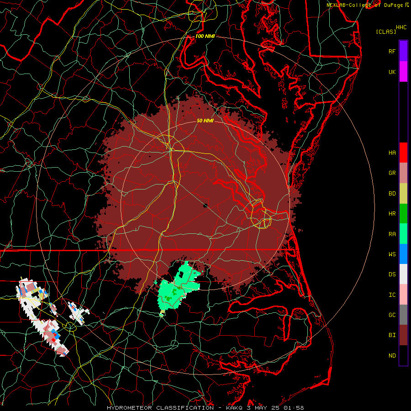
Task: Click the small black gap inside biological echo
Action: coord(205,205)
